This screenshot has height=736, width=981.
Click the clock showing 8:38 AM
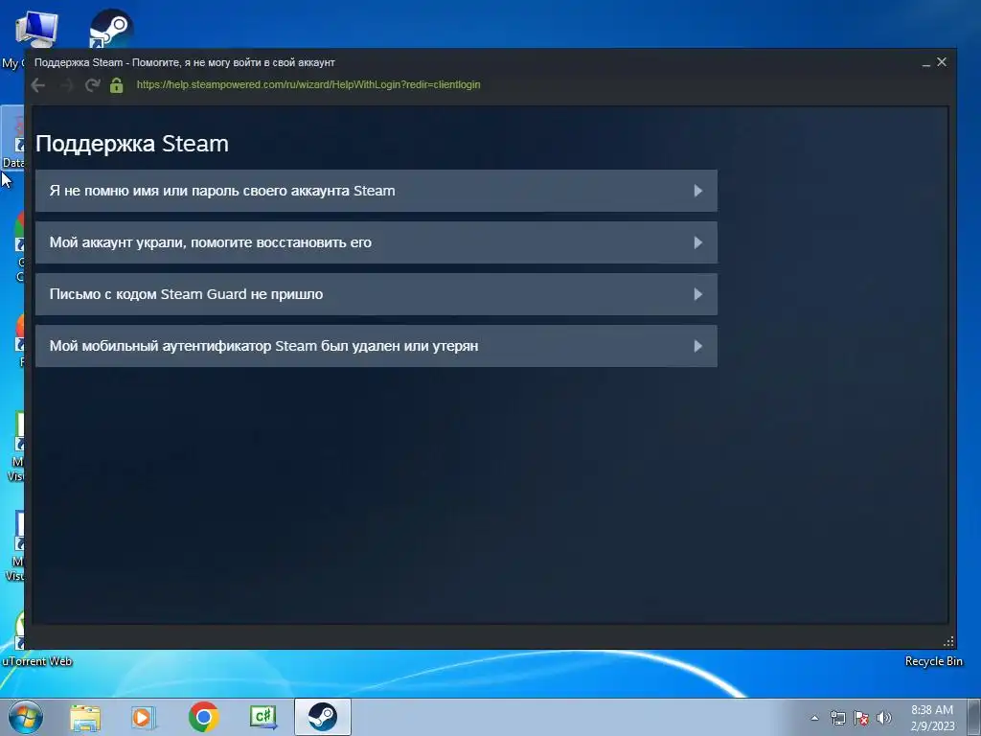pos(932,718)
